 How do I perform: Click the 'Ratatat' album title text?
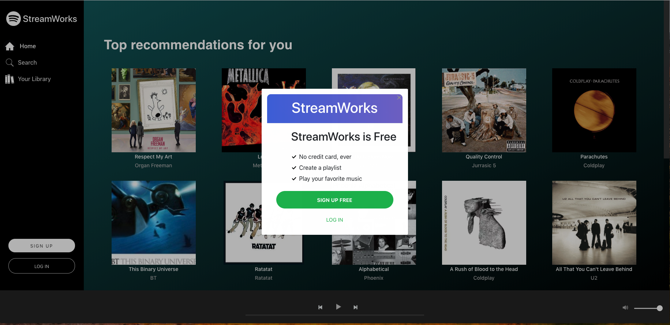click(x=263, y=269)
